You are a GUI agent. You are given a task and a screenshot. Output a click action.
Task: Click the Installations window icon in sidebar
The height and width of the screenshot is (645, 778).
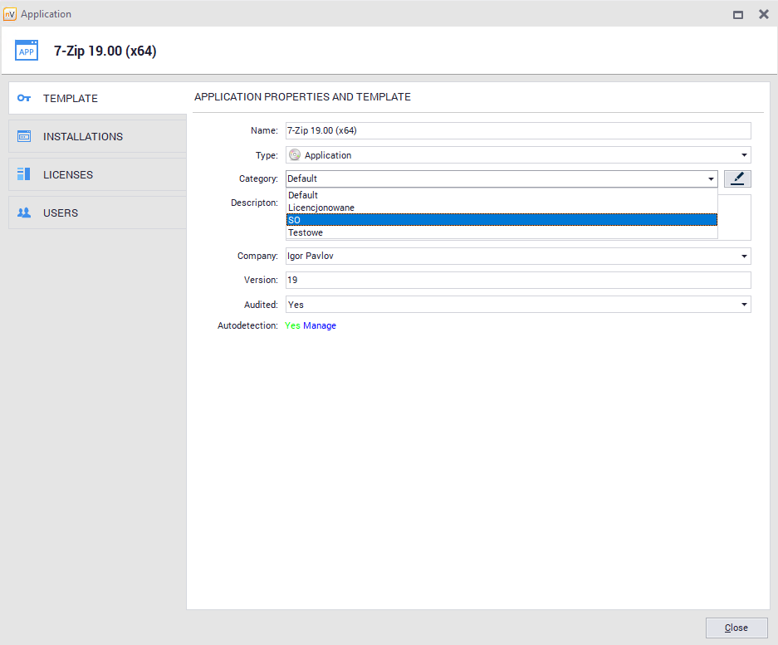[24, 136]
